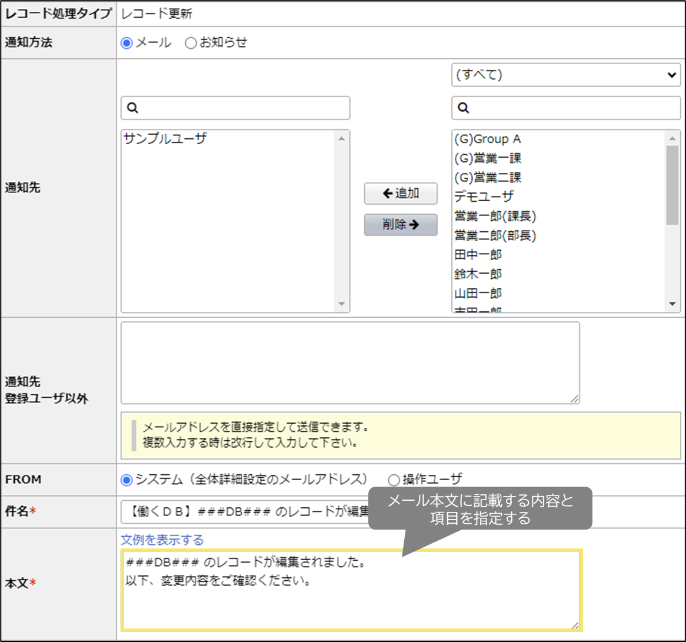Click the down arrow of the user list scrollbar

tap(672, 304)
